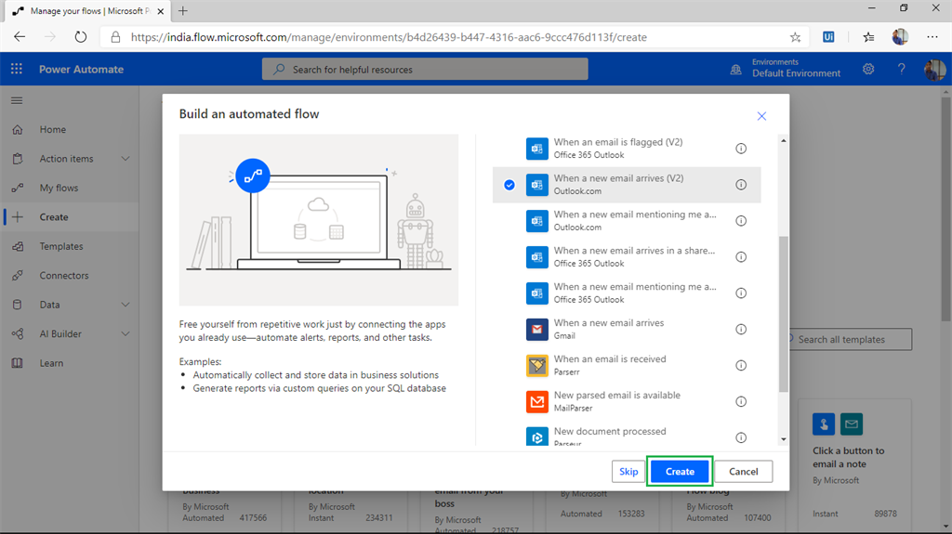Show info for New document processed trigger
Viewport: 952px width, 534px height.
point(741,437)
